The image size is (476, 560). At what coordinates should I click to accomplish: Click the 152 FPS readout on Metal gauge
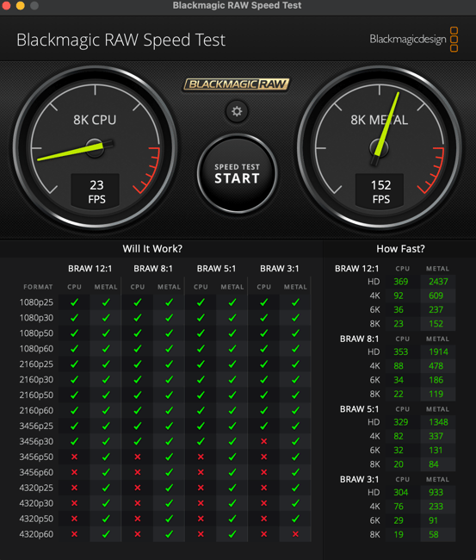[x=380, y=192]
